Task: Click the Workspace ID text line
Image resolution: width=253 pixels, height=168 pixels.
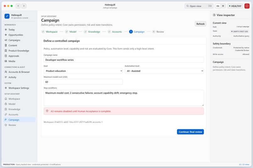Action: point(73,122)
